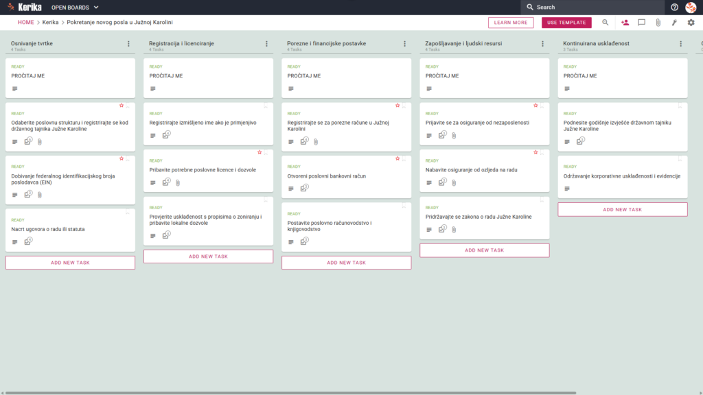
Task: Click the horizontal scrollbar at the bottom
Action: (x=290, y=393)
